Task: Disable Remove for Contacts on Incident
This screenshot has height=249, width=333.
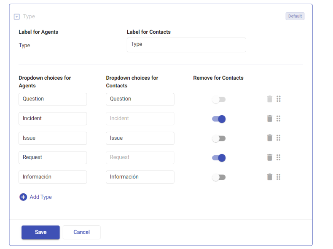Action: (x=219, y=119)
